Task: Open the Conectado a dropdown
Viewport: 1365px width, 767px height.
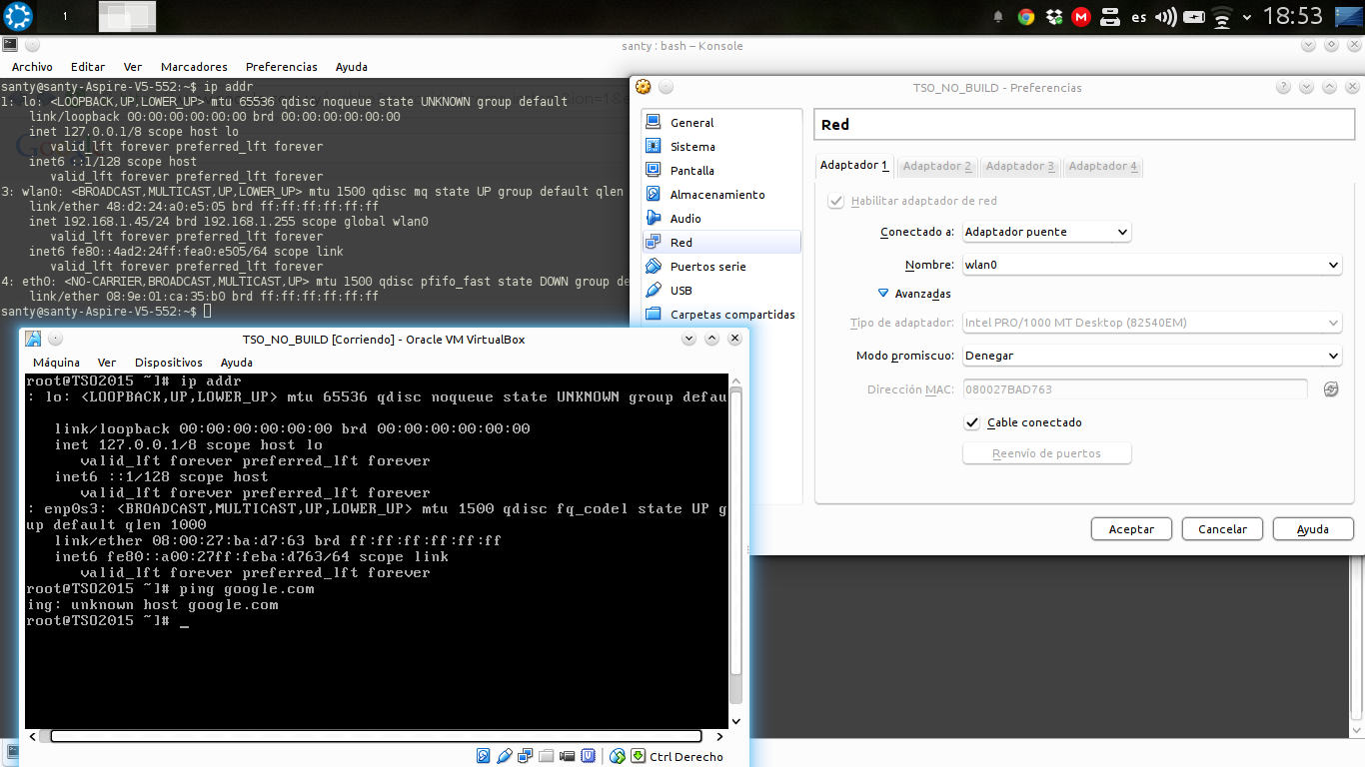Action: (1046, 232)
